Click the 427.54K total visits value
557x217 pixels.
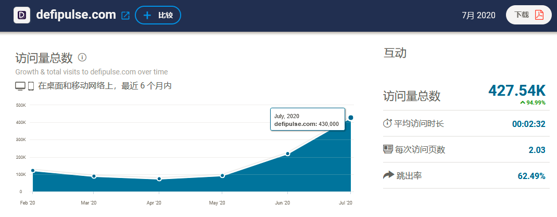[517, 91]
